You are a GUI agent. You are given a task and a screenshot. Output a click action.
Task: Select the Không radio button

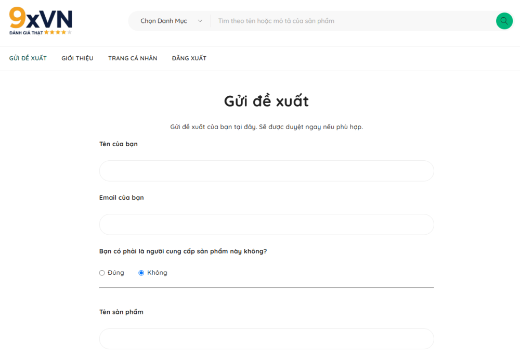pos(141,273)
